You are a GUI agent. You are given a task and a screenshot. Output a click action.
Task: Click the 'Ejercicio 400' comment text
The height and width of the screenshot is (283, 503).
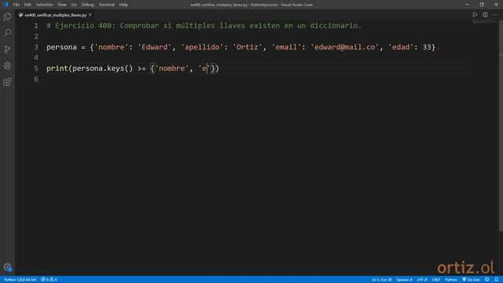click(83, 26)
